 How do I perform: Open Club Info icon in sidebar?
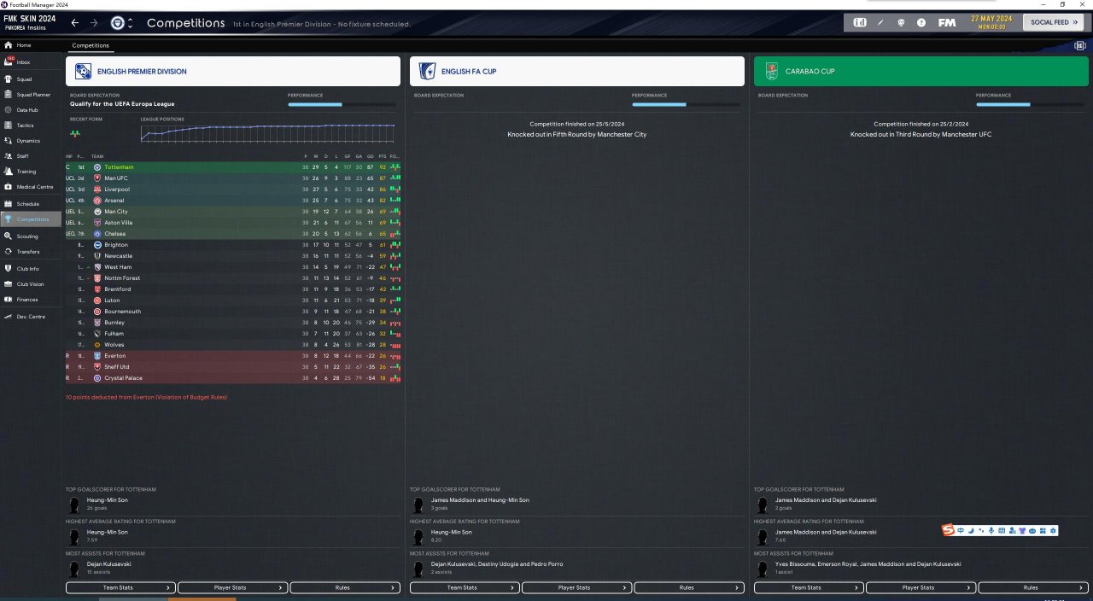pos(9,269)
